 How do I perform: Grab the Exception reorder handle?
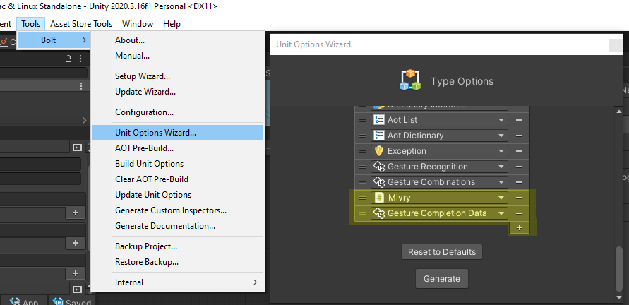(362, 151)
